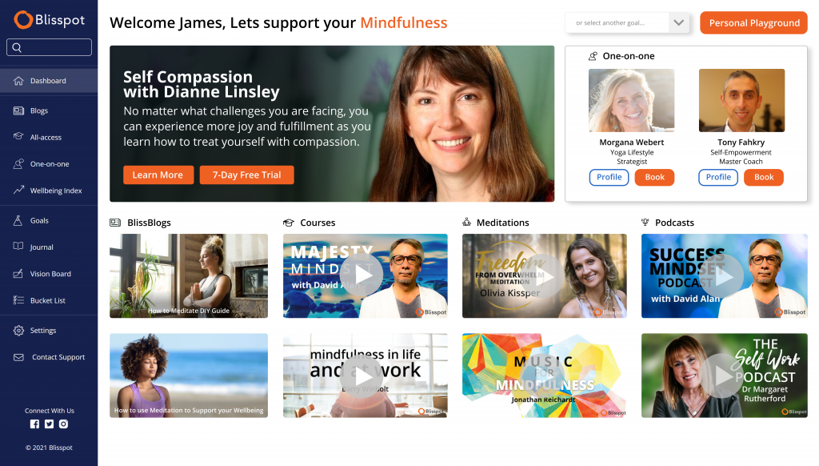819x466 pixels.
Task: Open the Music for Mindfulness meditation thumbnail
Action: [x=544, y=376]
